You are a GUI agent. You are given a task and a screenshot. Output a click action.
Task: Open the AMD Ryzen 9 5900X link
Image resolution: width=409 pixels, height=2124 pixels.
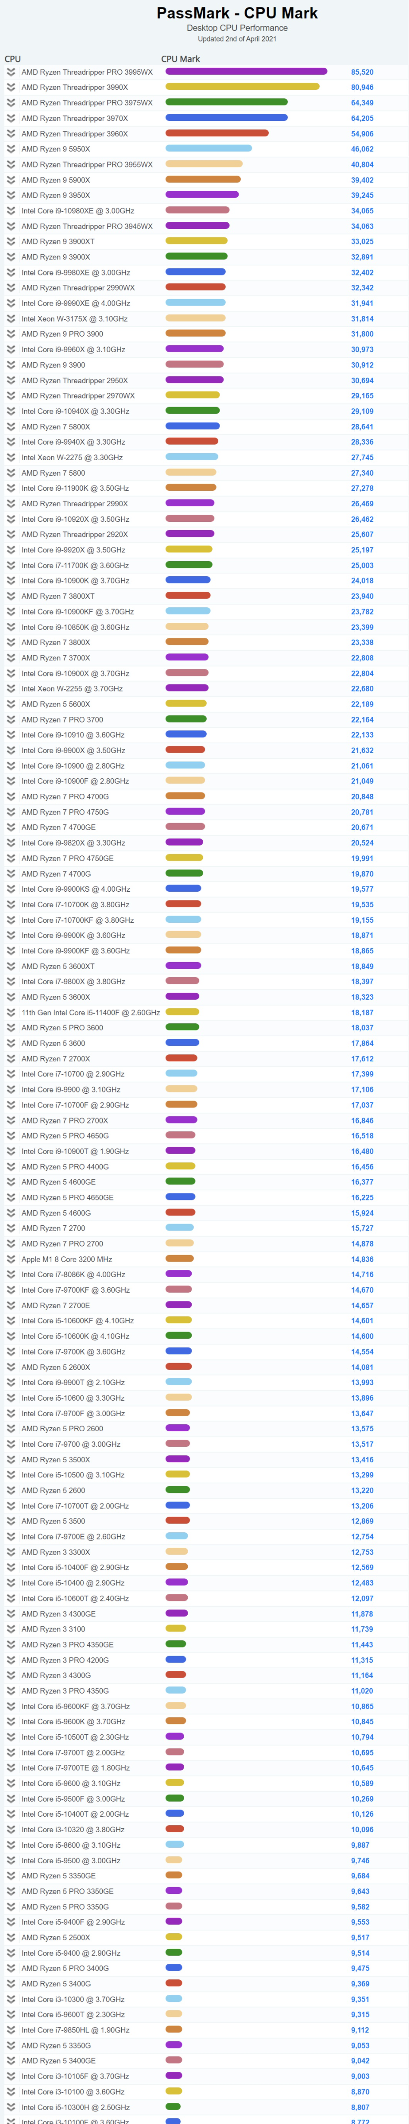click(55, 180)
